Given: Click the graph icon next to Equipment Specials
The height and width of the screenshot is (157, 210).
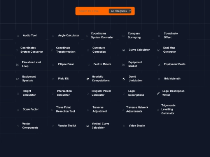Looking at the screenshot, I should 17,79.
